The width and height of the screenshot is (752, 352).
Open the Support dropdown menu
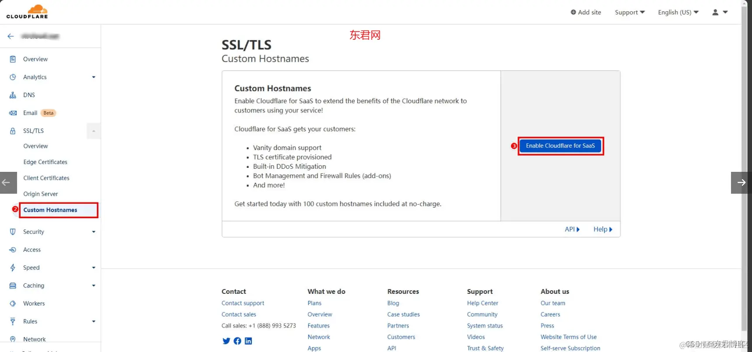[630, 12]
